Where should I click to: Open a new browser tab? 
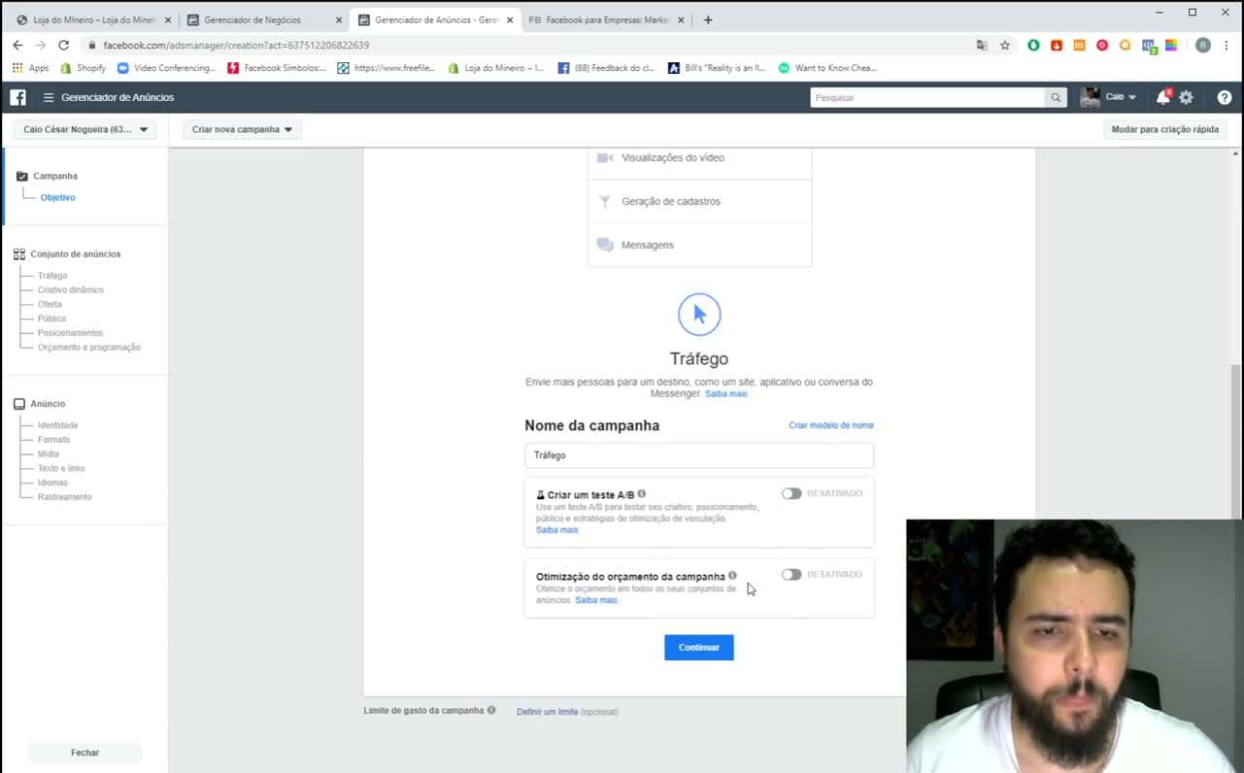pos(708,19)
